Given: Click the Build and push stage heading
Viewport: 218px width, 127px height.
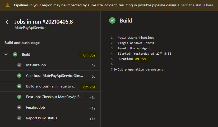Looking at the screenshot, I should pos(22,43).
